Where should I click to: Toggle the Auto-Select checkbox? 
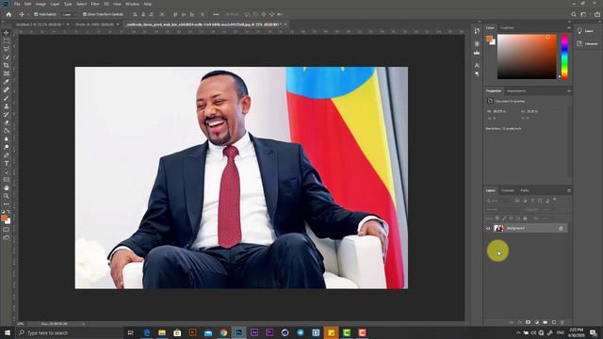(36, 14)
